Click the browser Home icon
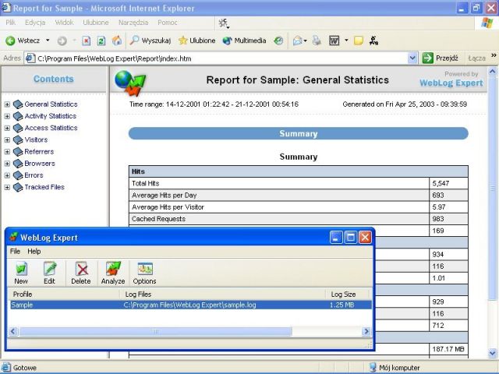499x374 pixels. point(117,41)
